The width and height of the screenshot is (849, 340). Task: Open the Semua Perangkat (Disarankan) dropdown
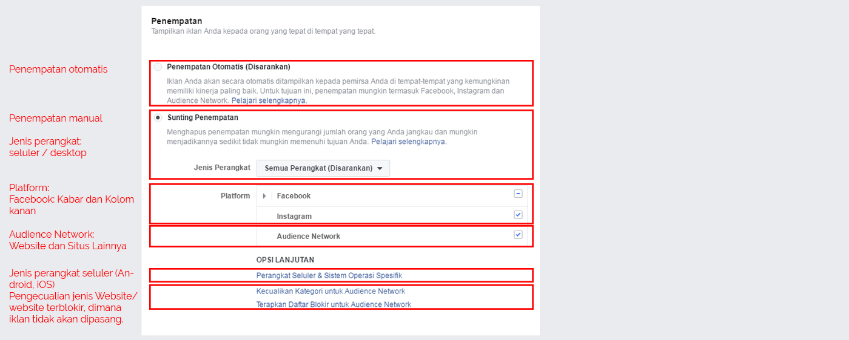pos(323,168)
